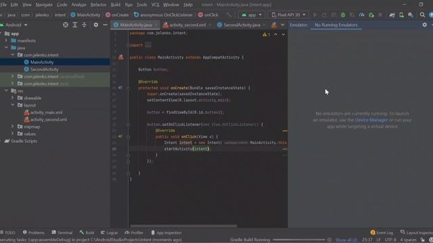The image size is (433, 243).
Task: Click the Search Everywhere magnifier icon
Action: (422, 15)
